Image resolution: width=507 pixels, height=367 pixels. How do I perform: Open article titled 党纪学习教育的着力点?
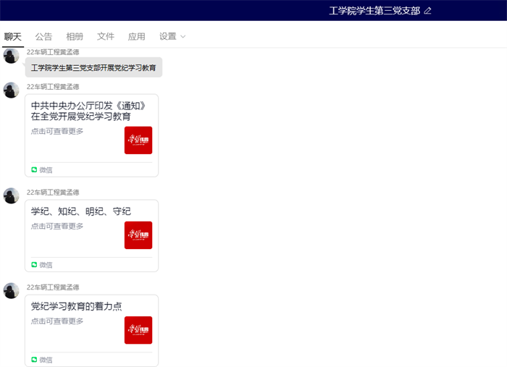pyautogui.click(x=76, y=306)
